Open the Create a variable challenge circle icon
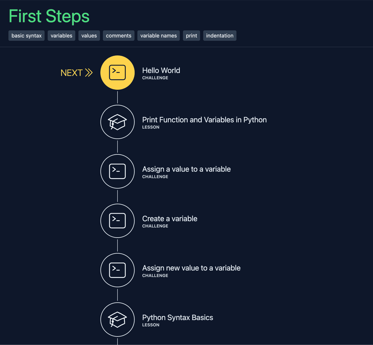This screenshot has width=373, height=345. [117, 221]
